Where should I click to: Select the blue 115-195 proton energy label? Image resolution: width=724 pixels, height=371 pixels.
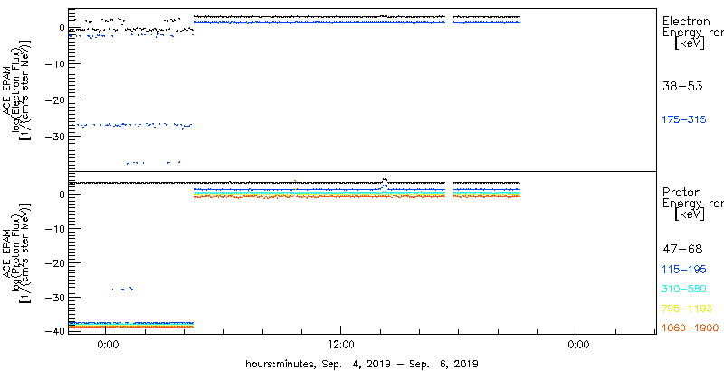tap(684, 270)
